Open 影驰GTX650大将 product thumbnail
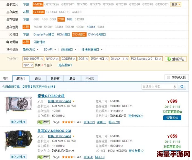The height and width of the screenshot is (160, 192). point(18,105)
